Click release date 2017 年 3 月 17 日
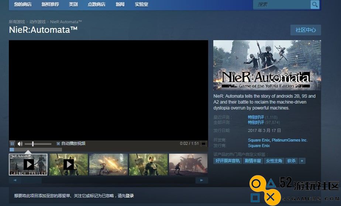 [264, 130]
